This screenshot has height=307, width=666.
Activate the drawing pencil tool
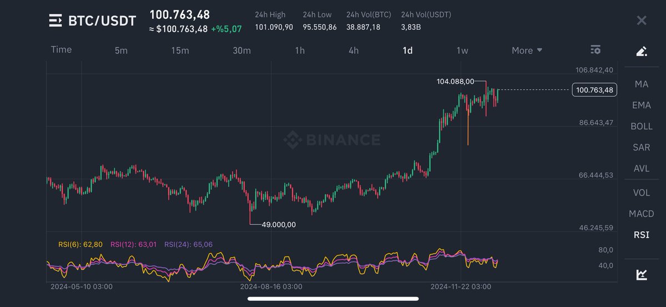641,52
